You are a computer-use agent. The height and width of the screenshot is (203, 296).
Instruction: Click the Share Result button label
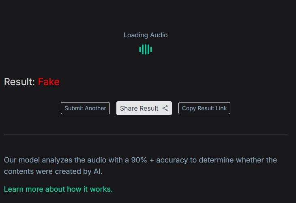click(139, 108)
